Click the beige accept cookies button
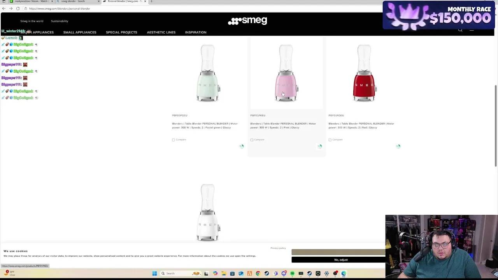Viewport: 498px width, 280px height. (x=338, y=252)
